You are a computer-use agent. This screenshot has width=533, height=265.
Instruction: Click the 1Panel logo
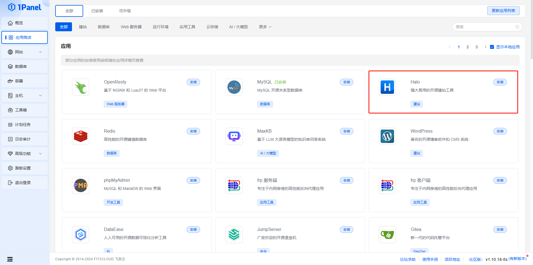25,7
